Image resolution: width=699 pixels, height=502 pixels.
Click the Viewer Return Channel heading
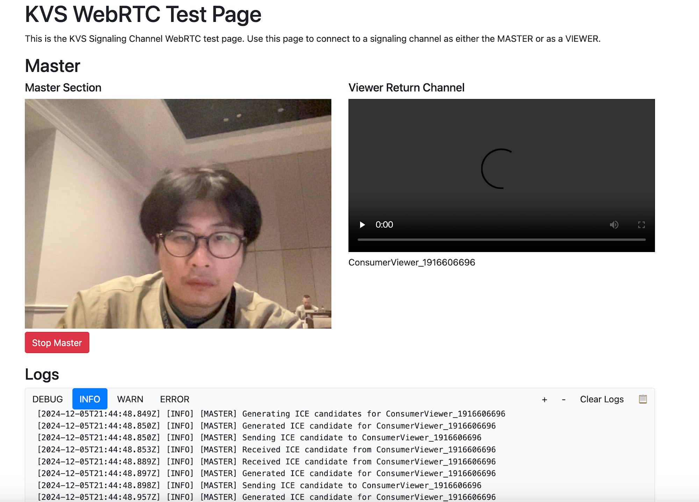pos(406,88)
